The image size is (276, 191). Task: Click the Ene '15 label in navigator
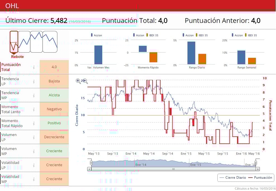[x=196, y=165]
